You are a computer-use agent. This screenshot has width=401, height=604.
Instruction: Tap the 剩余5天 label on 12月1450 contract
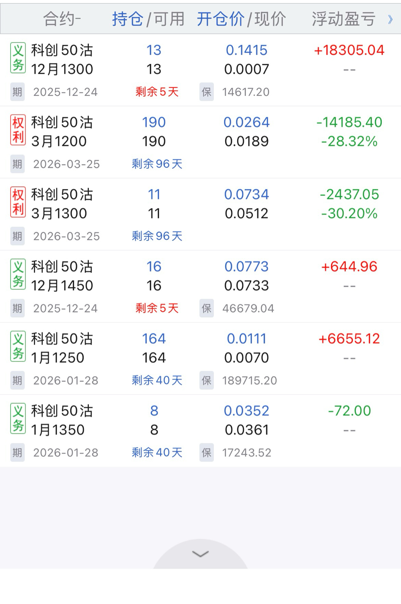(x=157, y=308)
